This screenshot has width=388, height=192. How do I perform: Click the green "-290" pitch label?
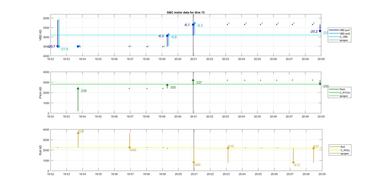pyautogui.click(x=325, y=86)
